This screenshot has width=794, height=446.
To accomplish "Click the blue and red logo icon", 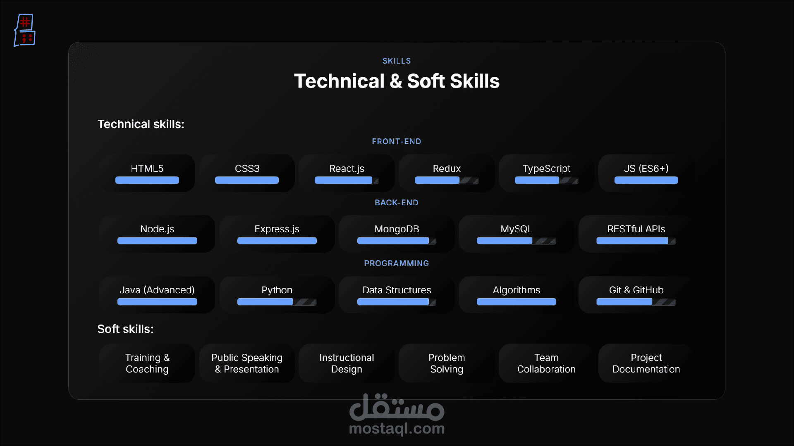I will click(x=25, y=31).
